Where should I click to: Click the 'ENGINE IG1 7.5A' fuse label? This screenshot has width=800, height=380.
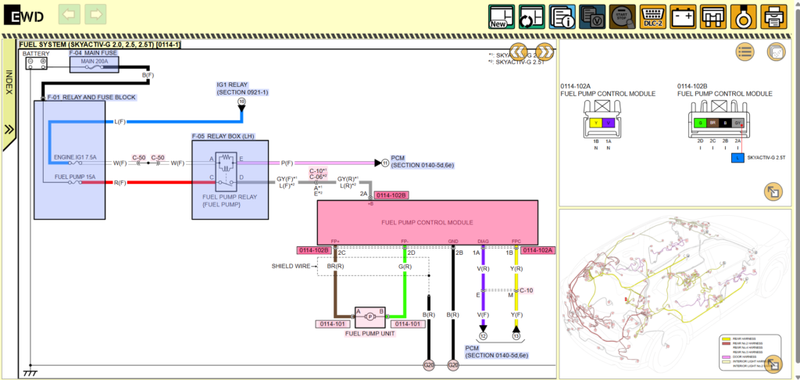[74, 157]
